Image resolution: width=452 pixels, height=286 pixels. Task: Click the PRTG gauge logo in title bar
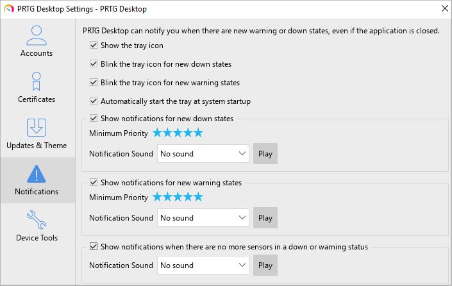coord(9,9)
